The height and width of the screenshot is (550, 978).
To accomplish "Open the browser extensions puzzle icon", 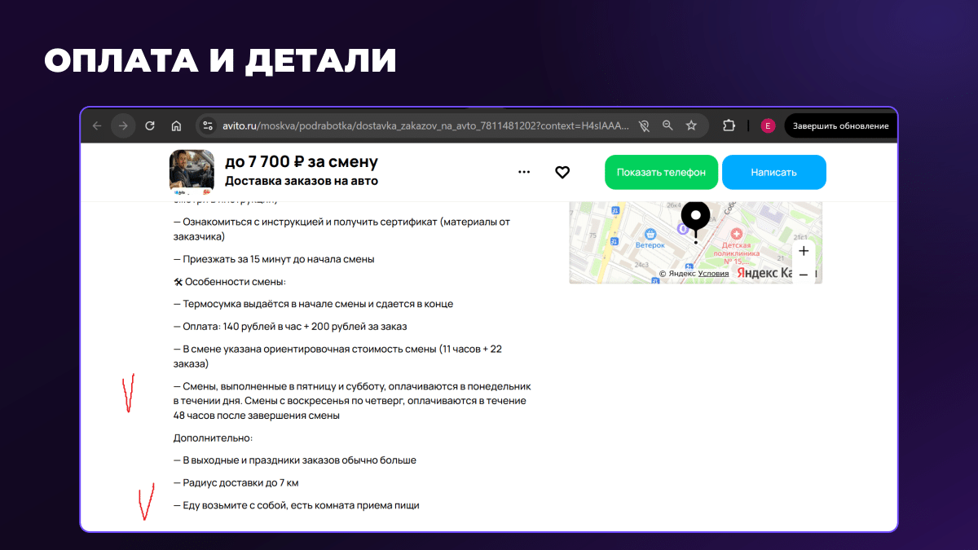I will 729,125.
